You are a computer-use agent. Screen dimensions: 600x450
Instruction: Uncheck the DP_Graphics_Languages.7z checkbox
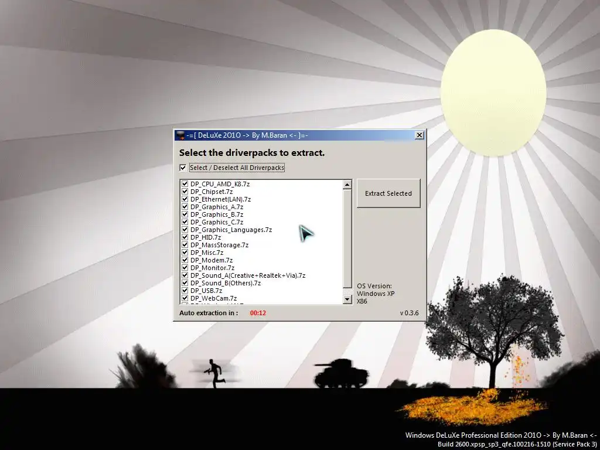pyautogui.click(x=185, y=230)
